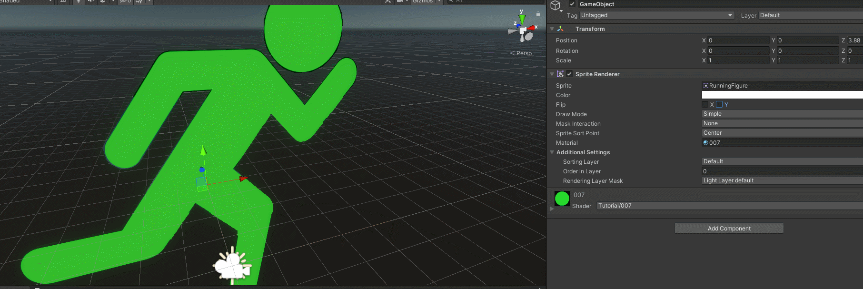Open the Draw Mode Simple dropdown
Image resolution: width=863 pixels, height=289 pixels.
(783, 114)
